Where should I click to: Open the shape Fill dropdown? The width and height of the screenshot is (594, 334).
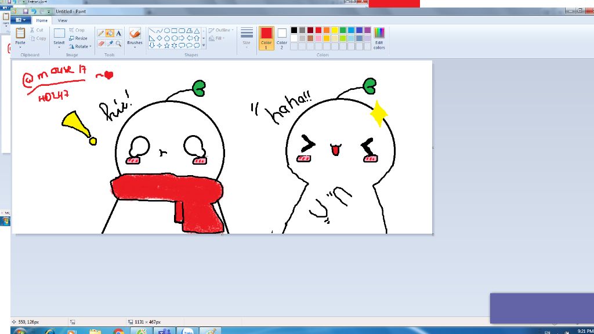[x=217, y=38]
